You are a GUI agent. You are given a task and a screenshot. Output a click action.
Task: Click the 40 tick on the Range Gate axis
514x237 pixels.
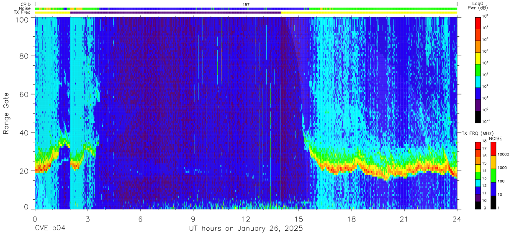point(24,133)
